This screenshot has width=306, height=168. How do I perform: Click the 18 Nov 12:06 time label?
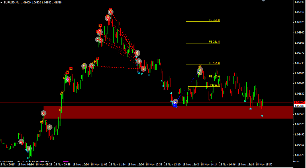tap(136, 165)
